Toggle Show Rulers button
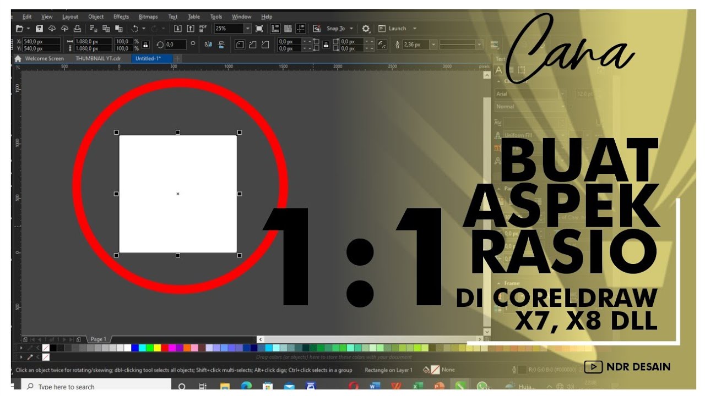The height and width of the screenshot is (396, 705). (x=276, y=29)
